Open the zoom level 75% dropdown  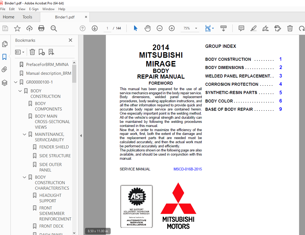[196, 28]
